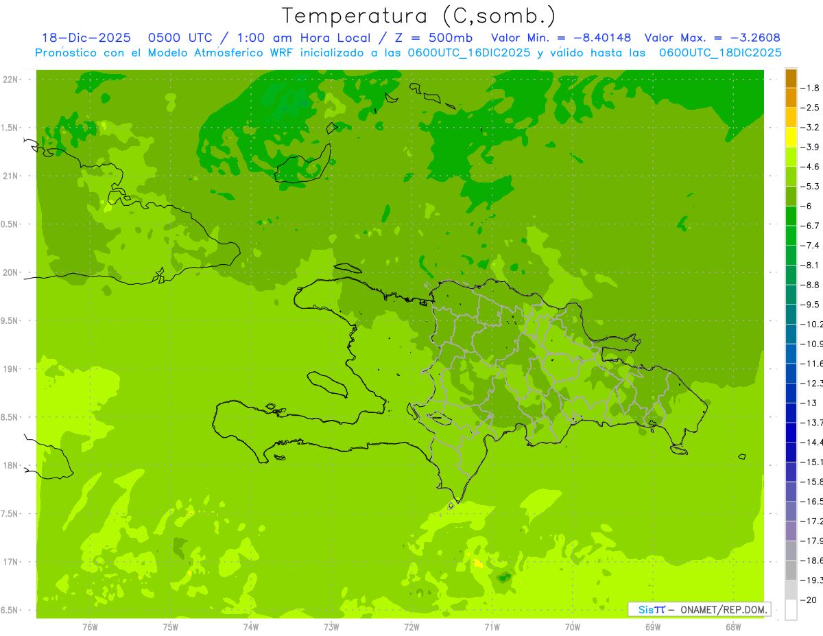Pick the teal swatch between -9.5 and -10.2
The width and height of the screenshot is (823, 636).
[x=791, y=315]
